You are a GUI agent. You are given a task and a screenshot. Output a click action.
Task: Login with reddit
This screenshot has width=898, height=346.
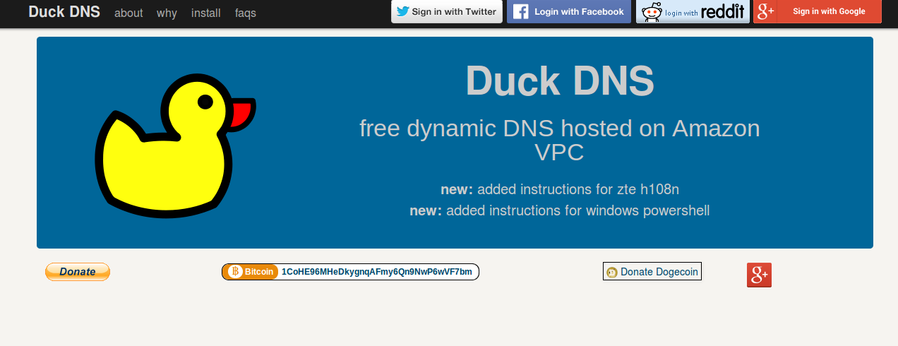click(693, 11)
